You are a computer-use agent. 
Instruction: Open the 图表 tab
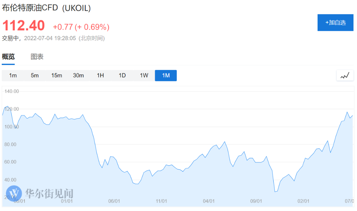(37, 57)
